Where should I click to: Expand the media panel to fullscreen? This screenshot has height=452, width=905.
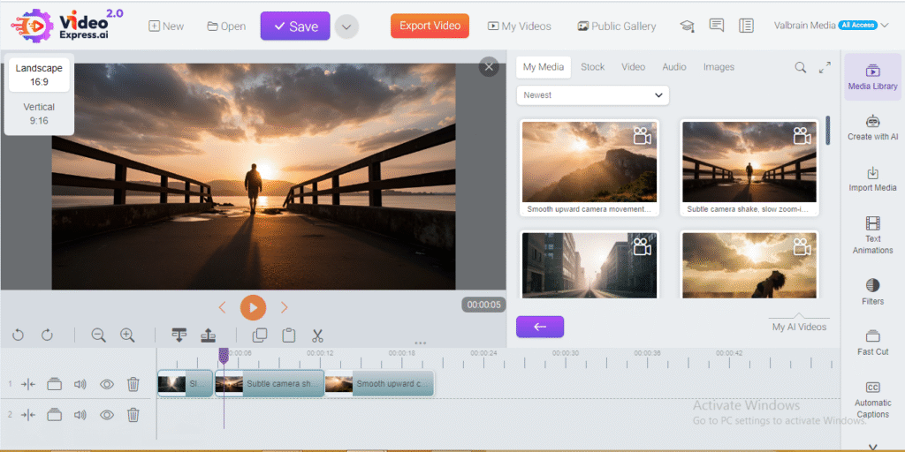[x=825, y=67]
